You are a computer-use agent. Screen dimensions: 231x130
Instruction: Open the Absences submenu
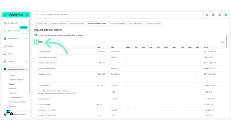pos(12,89)
